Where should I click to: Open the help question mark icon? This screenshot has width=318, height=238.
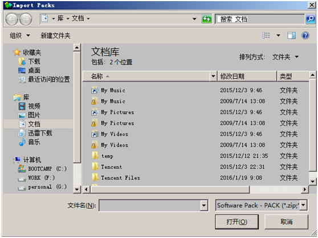point(305,36)
